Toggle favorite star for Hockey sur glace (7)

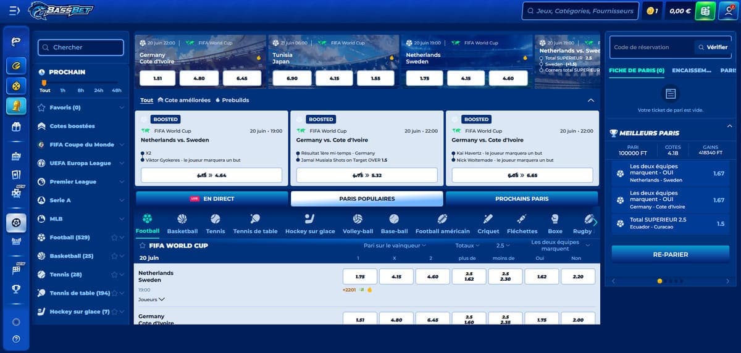(114, 312)
